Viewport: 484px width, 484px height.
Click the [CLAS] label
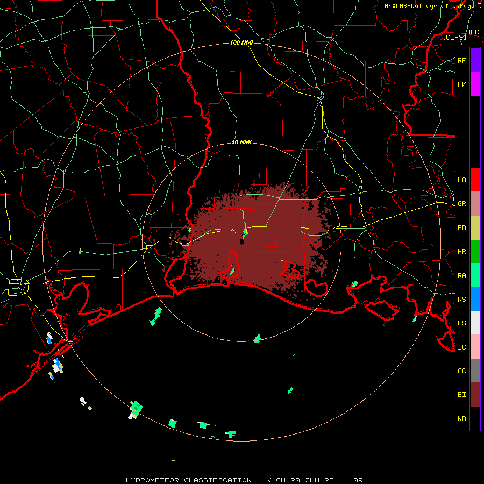click(454, 37)
